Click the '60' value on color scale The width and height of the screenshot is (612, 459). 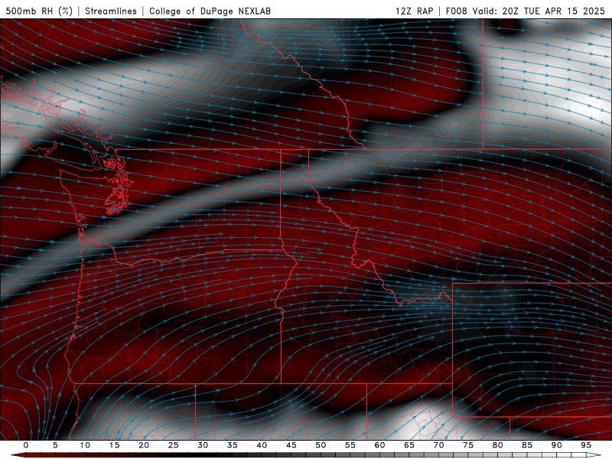point(379,445)
